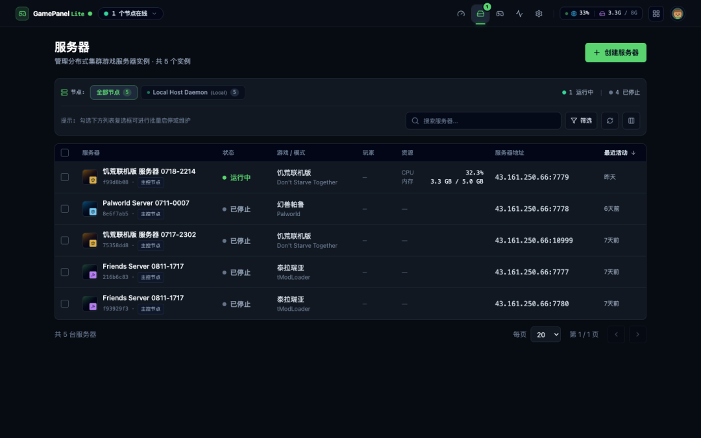Open the servers icon with notification badge
The image size is (701, 438).
[480, 14]
